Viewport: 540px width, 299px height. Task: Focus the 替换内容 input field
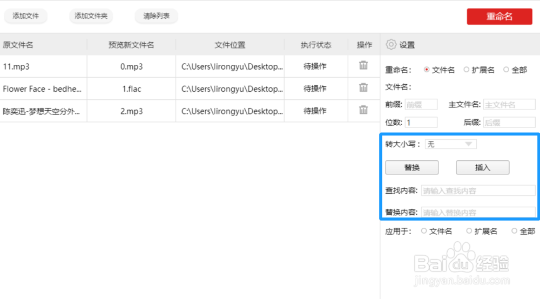[478, 212]
